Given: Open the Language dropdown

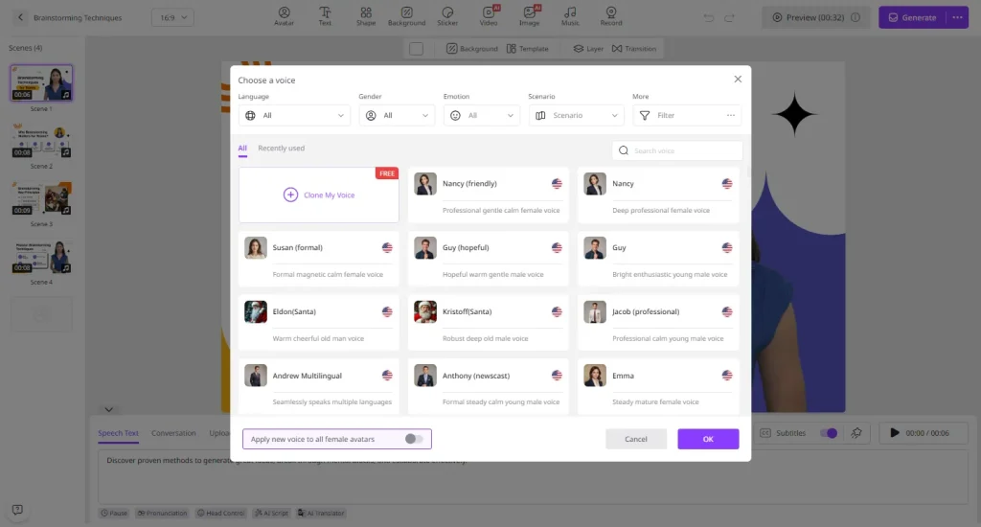Looking at the screenshot, I should tap(294, 115).
